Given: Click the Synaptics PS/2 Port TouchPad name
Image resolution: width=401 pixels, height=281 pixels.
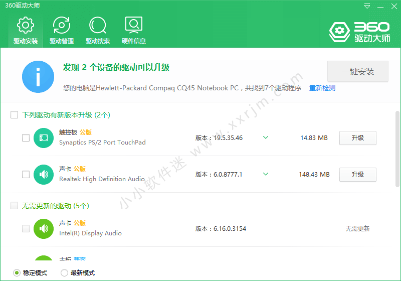Looking at the screenshot, I should click(102, 143).
